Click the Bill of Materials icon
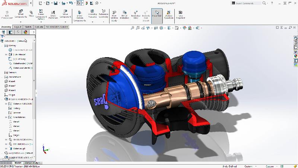 click(x=124, y=15)
